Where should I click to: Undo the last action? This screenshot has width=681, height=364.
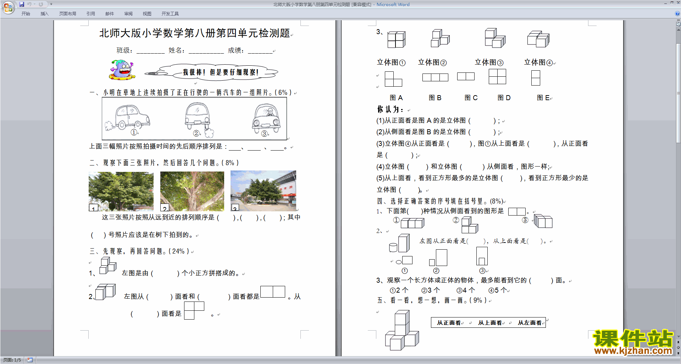(x=29, y=4)
